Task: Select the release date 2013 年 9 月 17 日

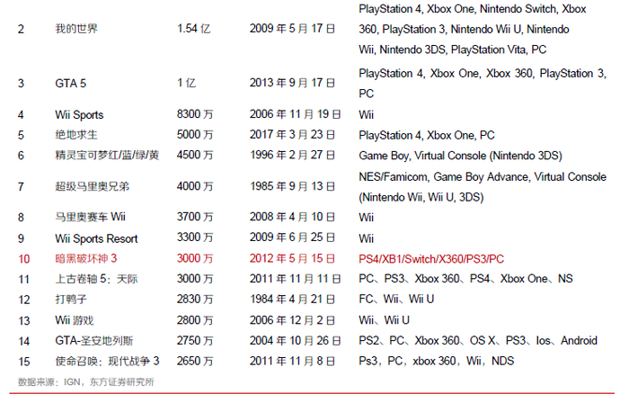Action: (x=293, y=83)
